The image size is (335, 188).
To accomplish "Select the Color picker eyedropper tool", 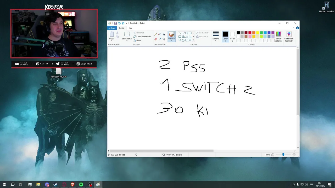I will pos(160,39).
